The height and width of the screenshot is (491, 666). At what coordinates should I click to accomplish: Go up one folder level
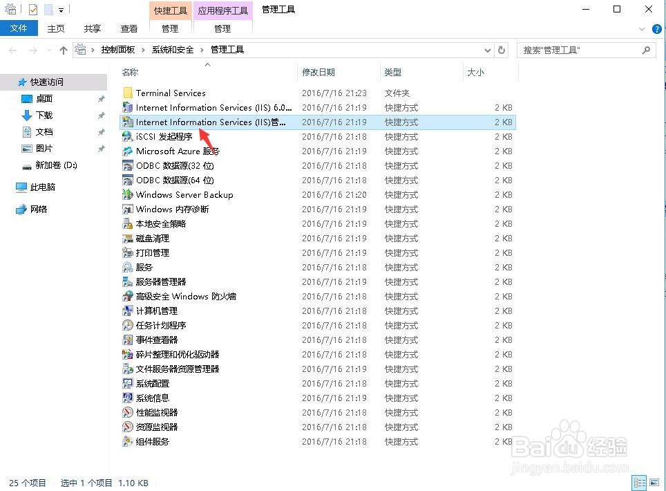coord(64,50)
